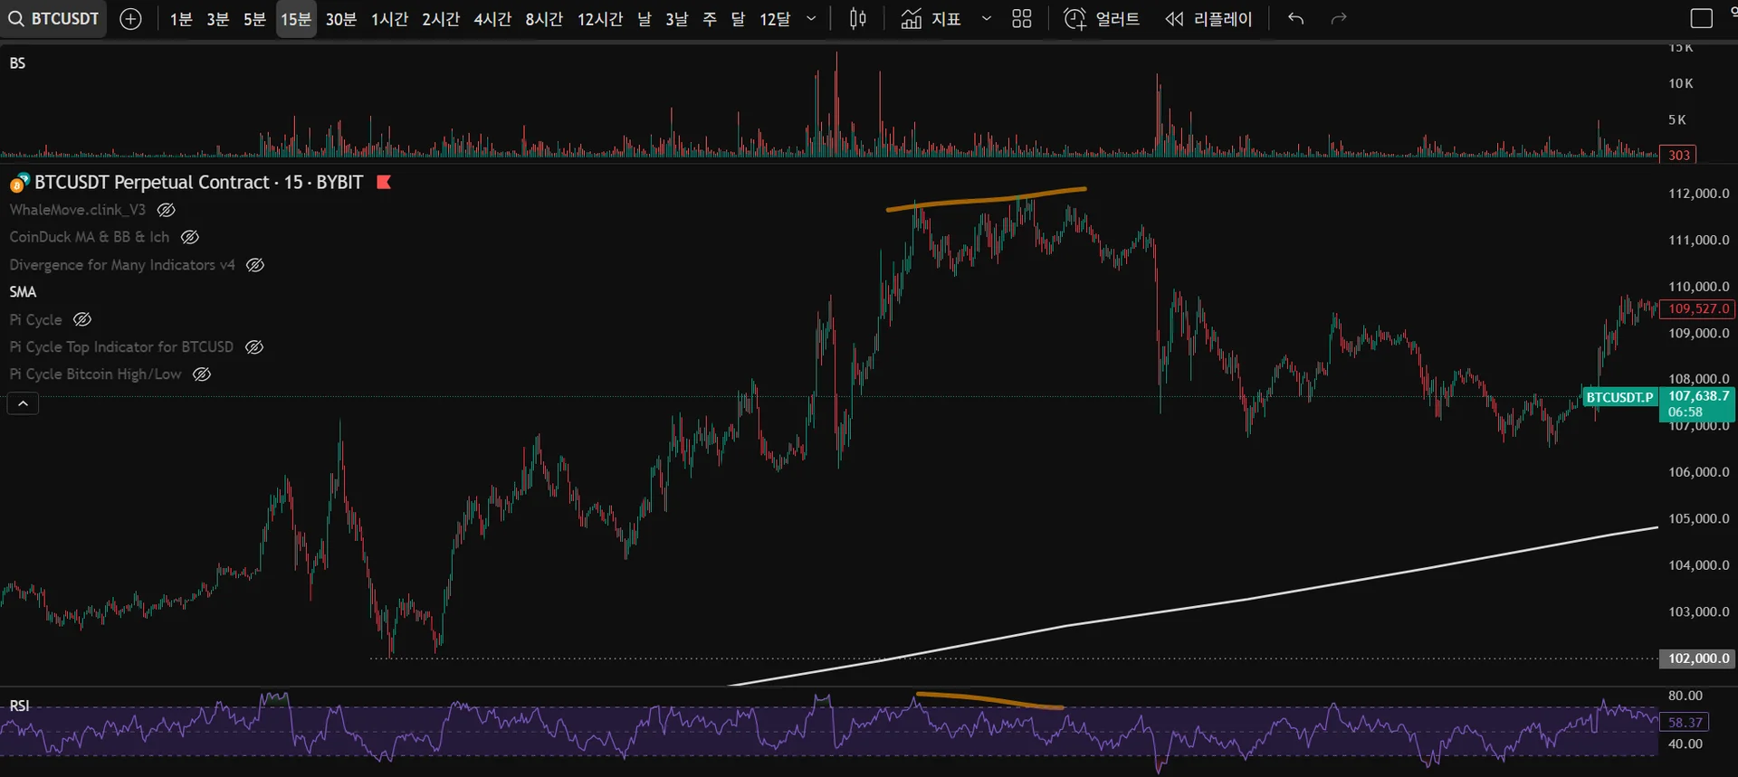Click the add symbol plus icon
The height and width of the screenshot is (777, 1738).
(x=130, y=19)
